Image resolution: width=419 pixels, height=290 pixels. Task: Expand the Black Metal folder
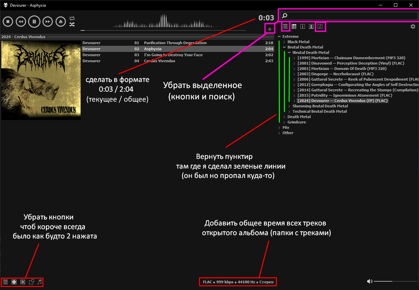(284, 42)
